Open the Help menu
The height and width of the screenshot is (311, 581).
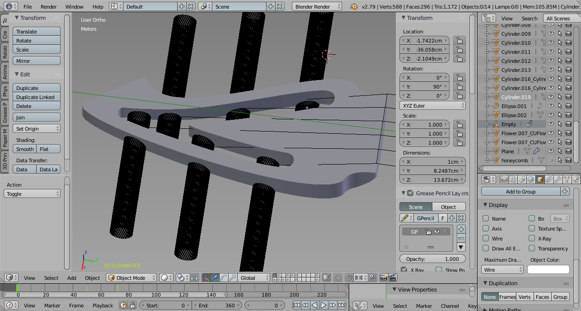[98, 7]
